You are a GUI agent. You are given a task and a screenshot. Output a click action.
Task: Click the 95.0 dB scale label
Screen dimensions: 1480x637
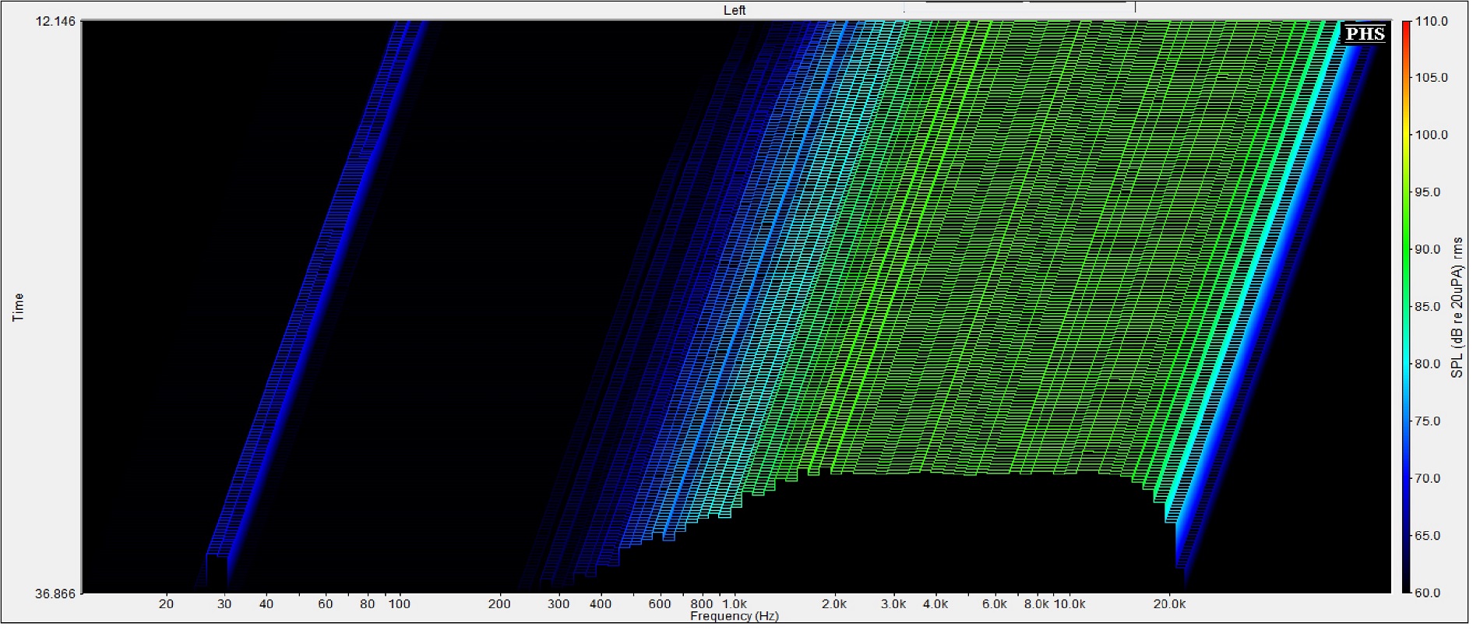[1431, 192]
